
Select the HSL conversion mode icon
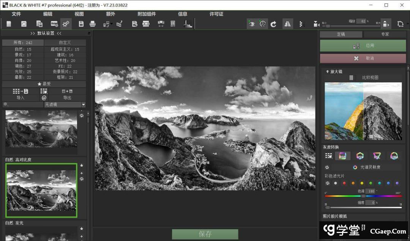click(x=377, y=156)
